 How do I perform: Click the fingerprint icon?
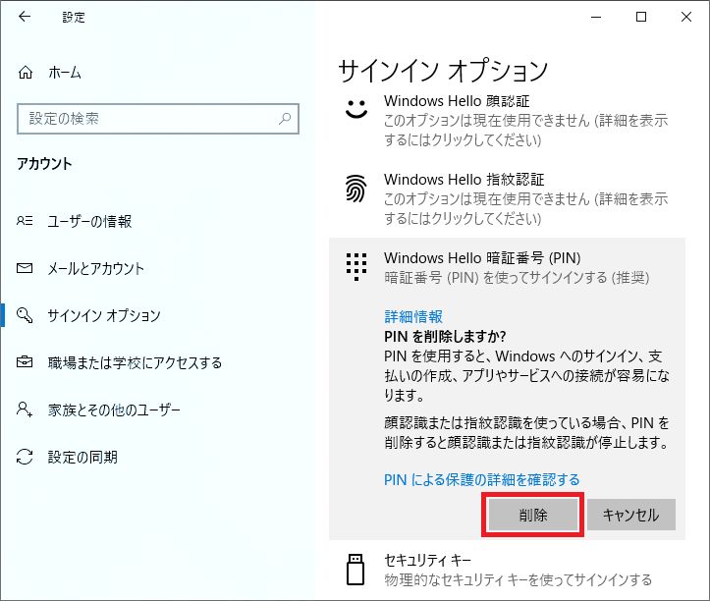(355, 188)
